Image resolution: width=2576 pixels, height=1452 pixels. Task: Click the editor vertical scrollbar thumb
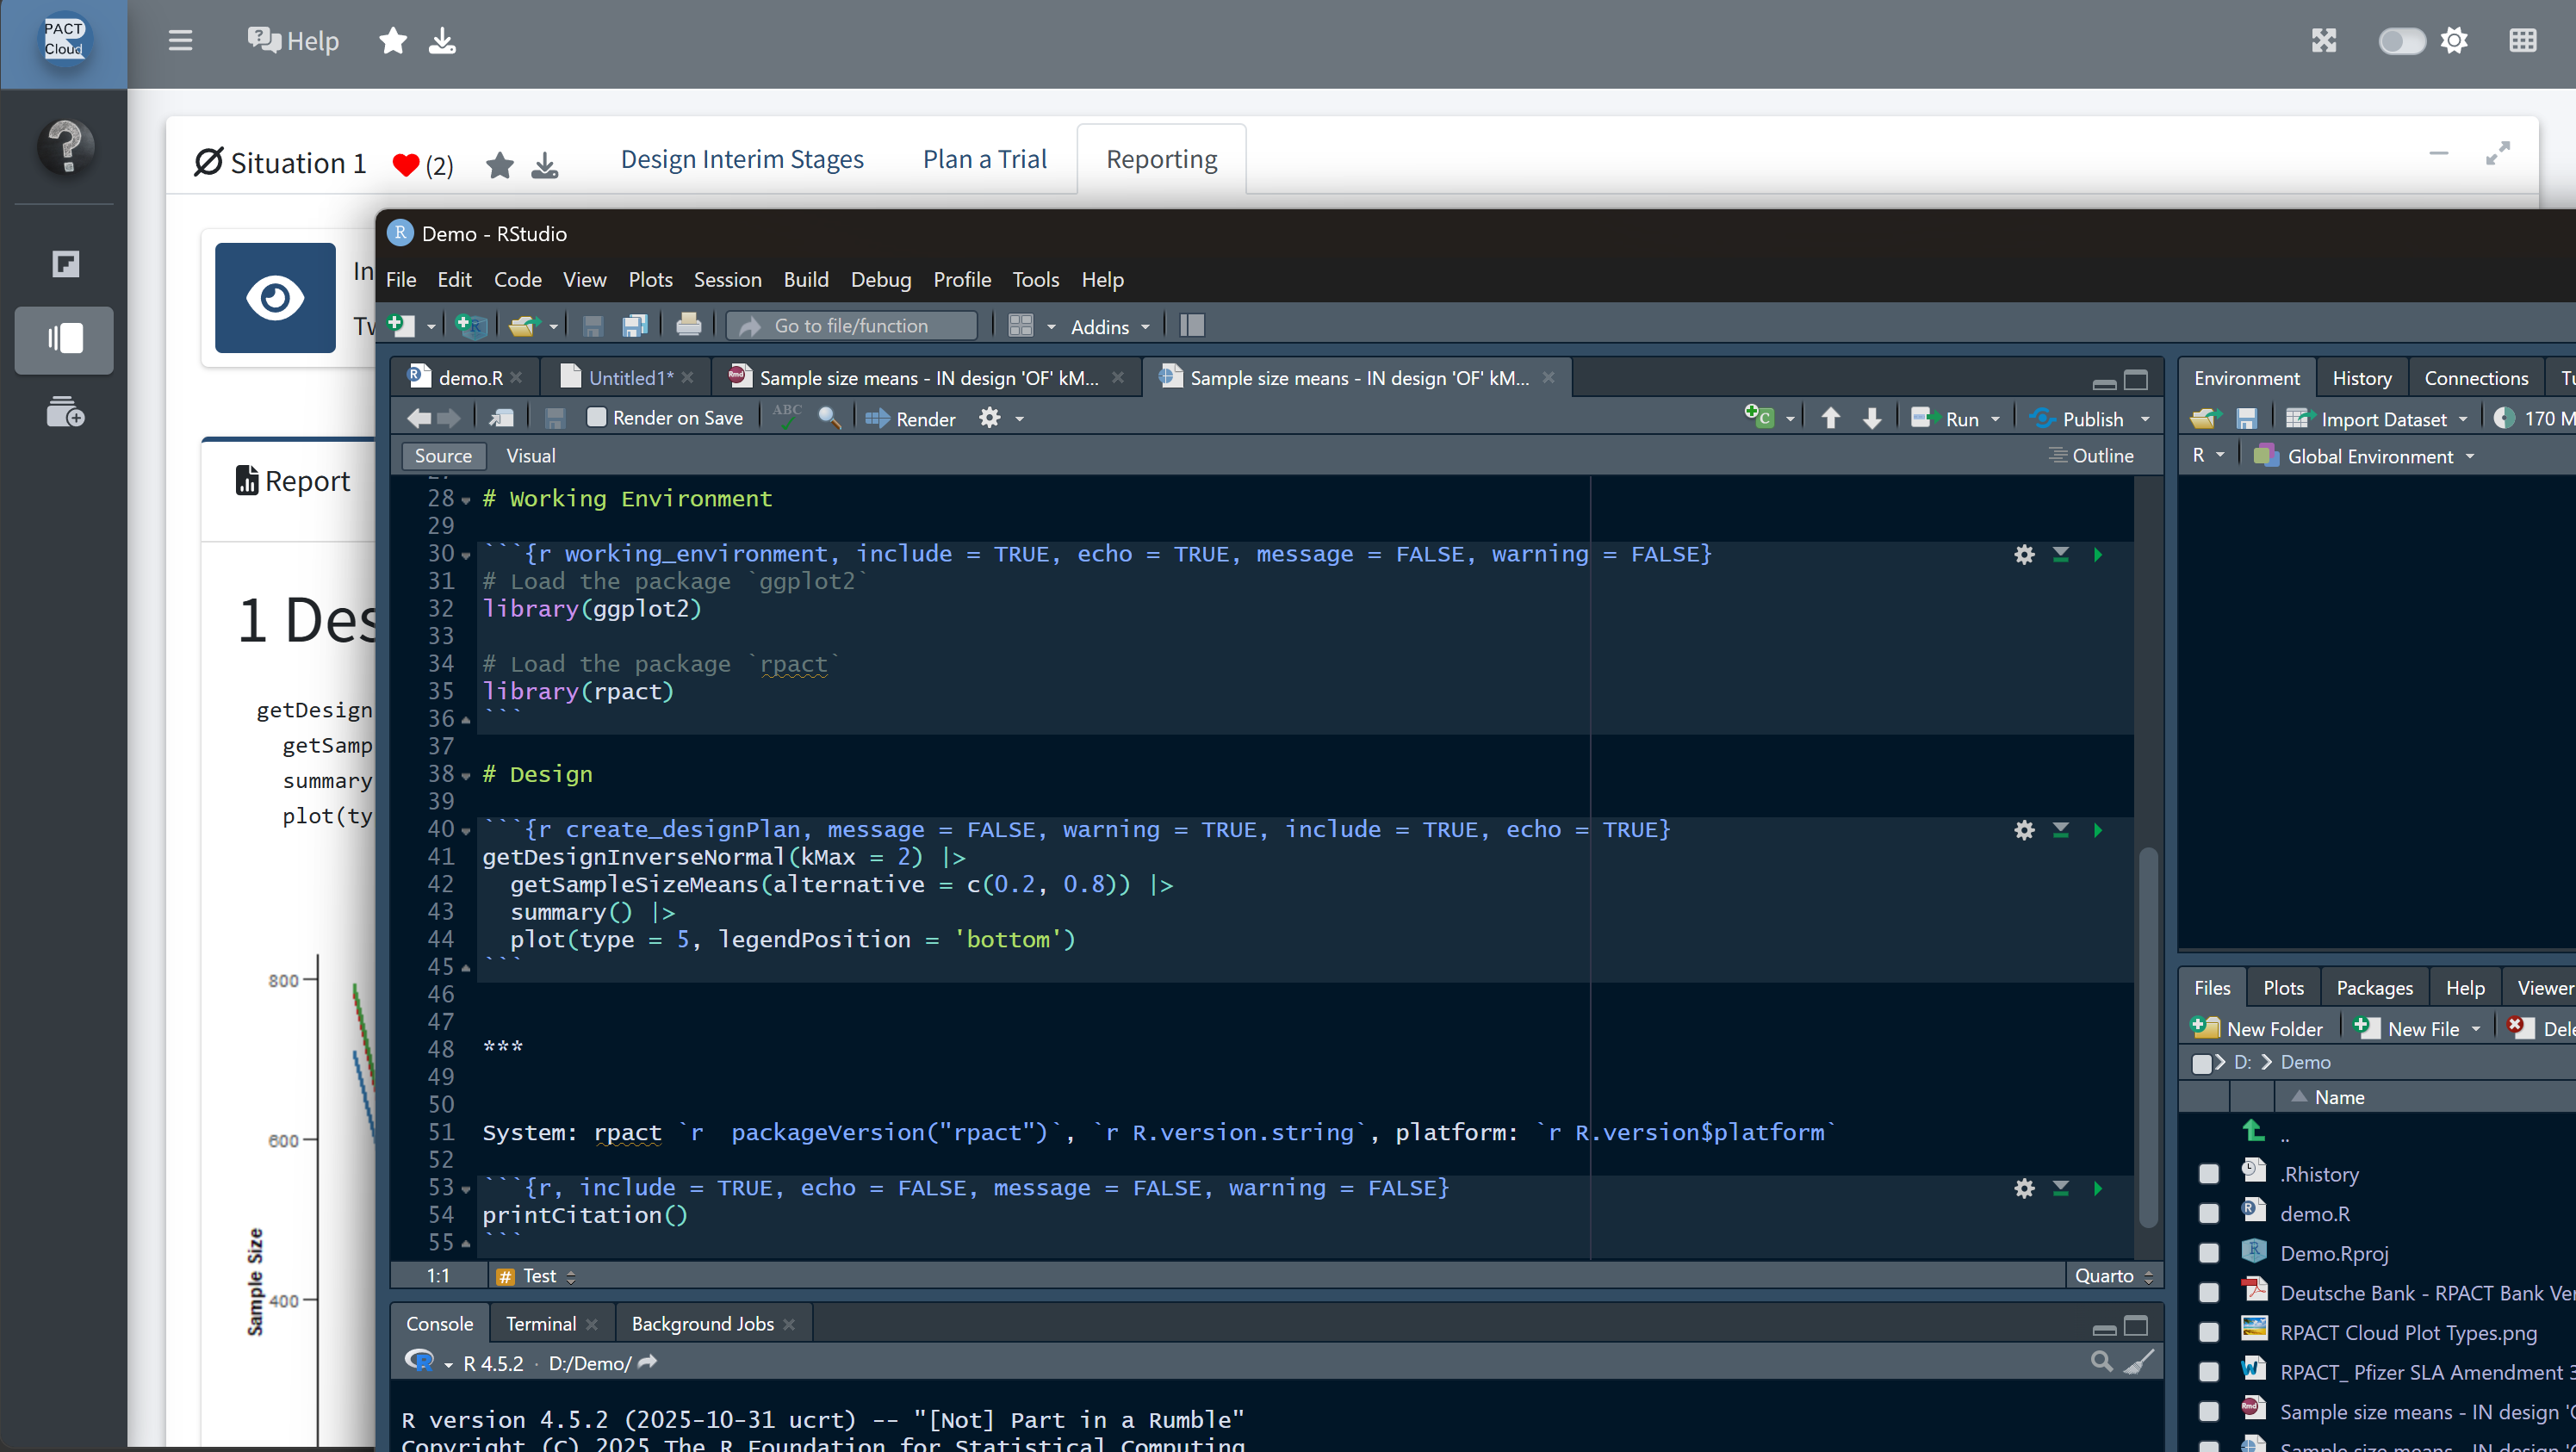click(2147, 1036)
